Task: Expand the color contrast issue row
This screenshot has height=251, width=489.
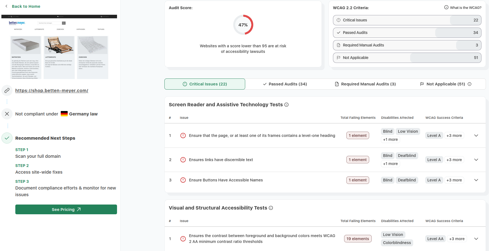Action: pyautogui.click(x=476, y=239)
